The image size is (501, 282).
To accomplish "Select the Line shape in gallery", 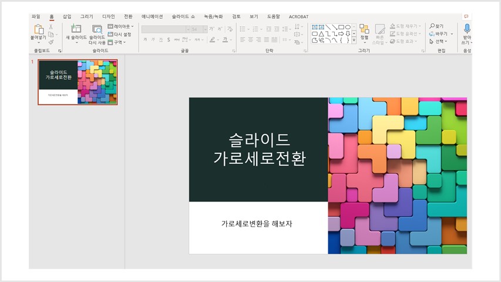I will click(328, 27).
